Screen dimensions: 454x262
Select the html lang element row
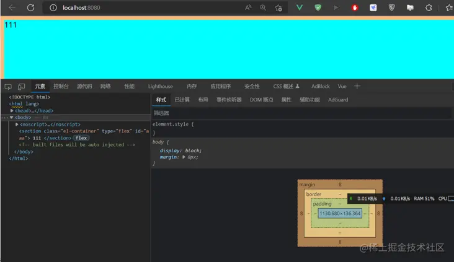tap(24, 104)
